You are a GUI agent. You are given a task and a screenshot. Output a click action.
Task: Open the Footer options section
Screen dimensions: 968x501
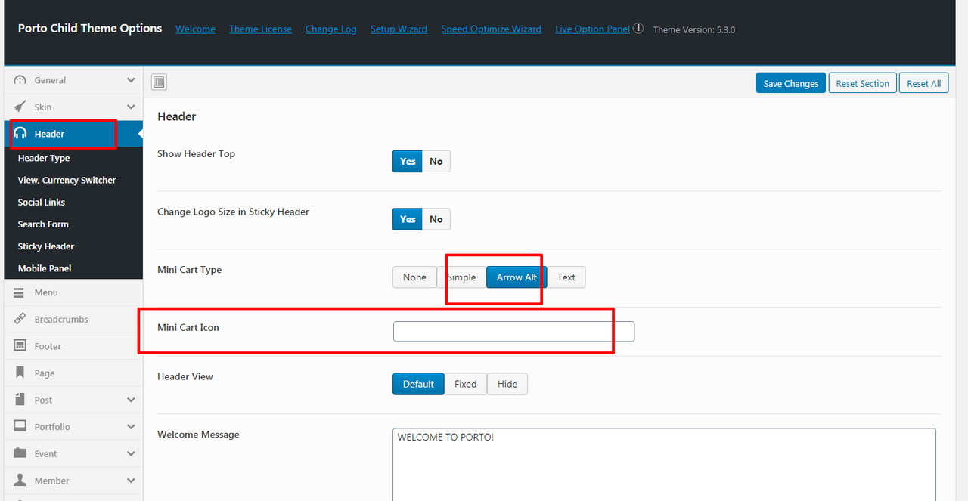point(73,346)
